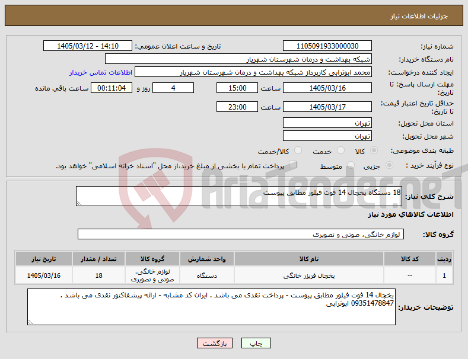Screen dimensions: 468x359
Task: Click the ردیف column header
Action: (x=444, y=259)
